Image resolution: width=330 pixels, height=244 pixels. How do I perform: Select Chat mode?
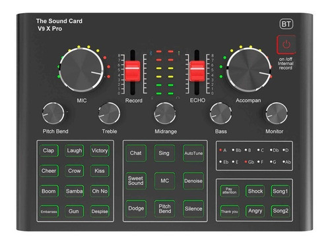coord(136,153)
